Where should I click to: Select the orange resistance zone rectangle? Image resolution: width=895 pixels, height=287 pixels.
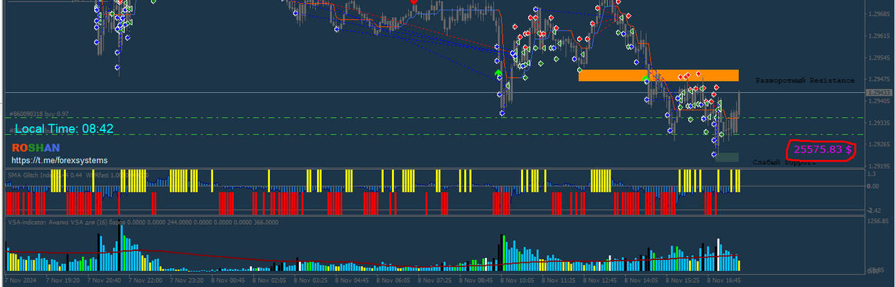pos(658,76)
